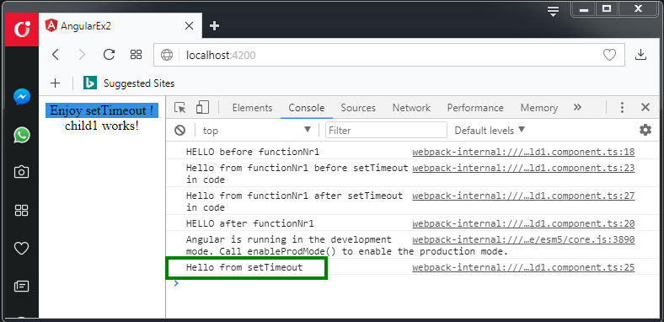Viewport: 664px width, 322px height.
Task: Select 'Hello from setTimeout' log message
Action: 244,268
